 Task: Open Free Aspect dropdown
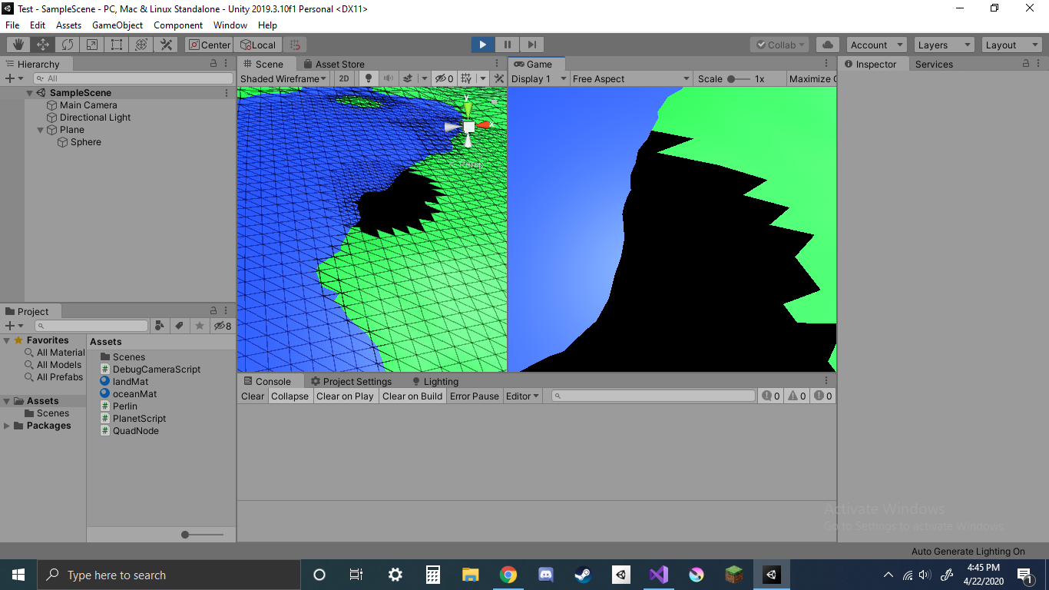(x=631, y=78)
